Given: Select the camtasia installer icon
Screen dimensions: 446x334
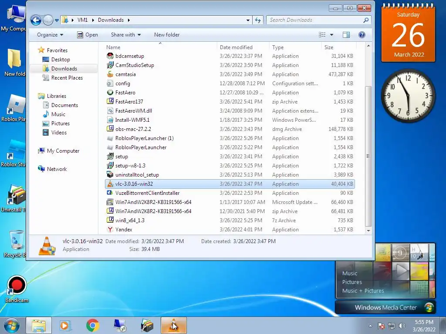Looking at the screenshot, I should tap(110, 74).
